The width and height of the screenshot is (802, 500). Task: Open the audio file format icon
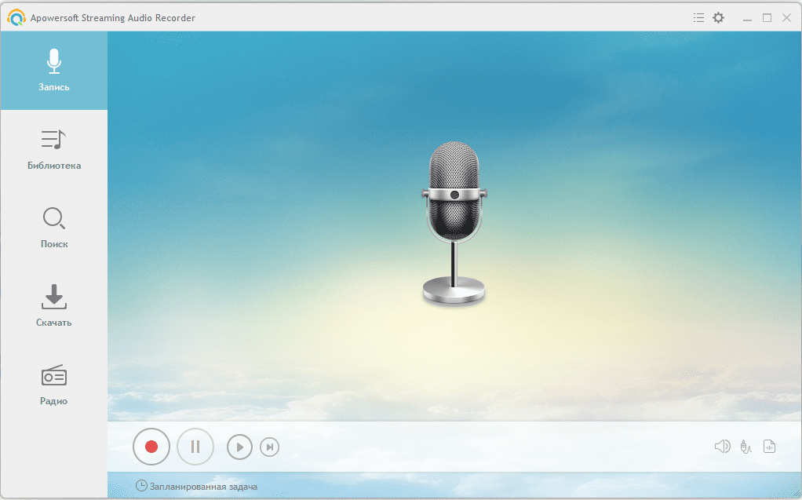(x=769, y=447)
